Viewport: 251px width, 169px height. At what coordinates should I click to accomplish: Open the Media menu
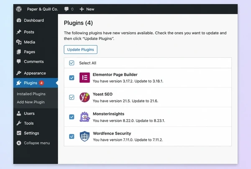pyautogui.click(x=36, y=42)
